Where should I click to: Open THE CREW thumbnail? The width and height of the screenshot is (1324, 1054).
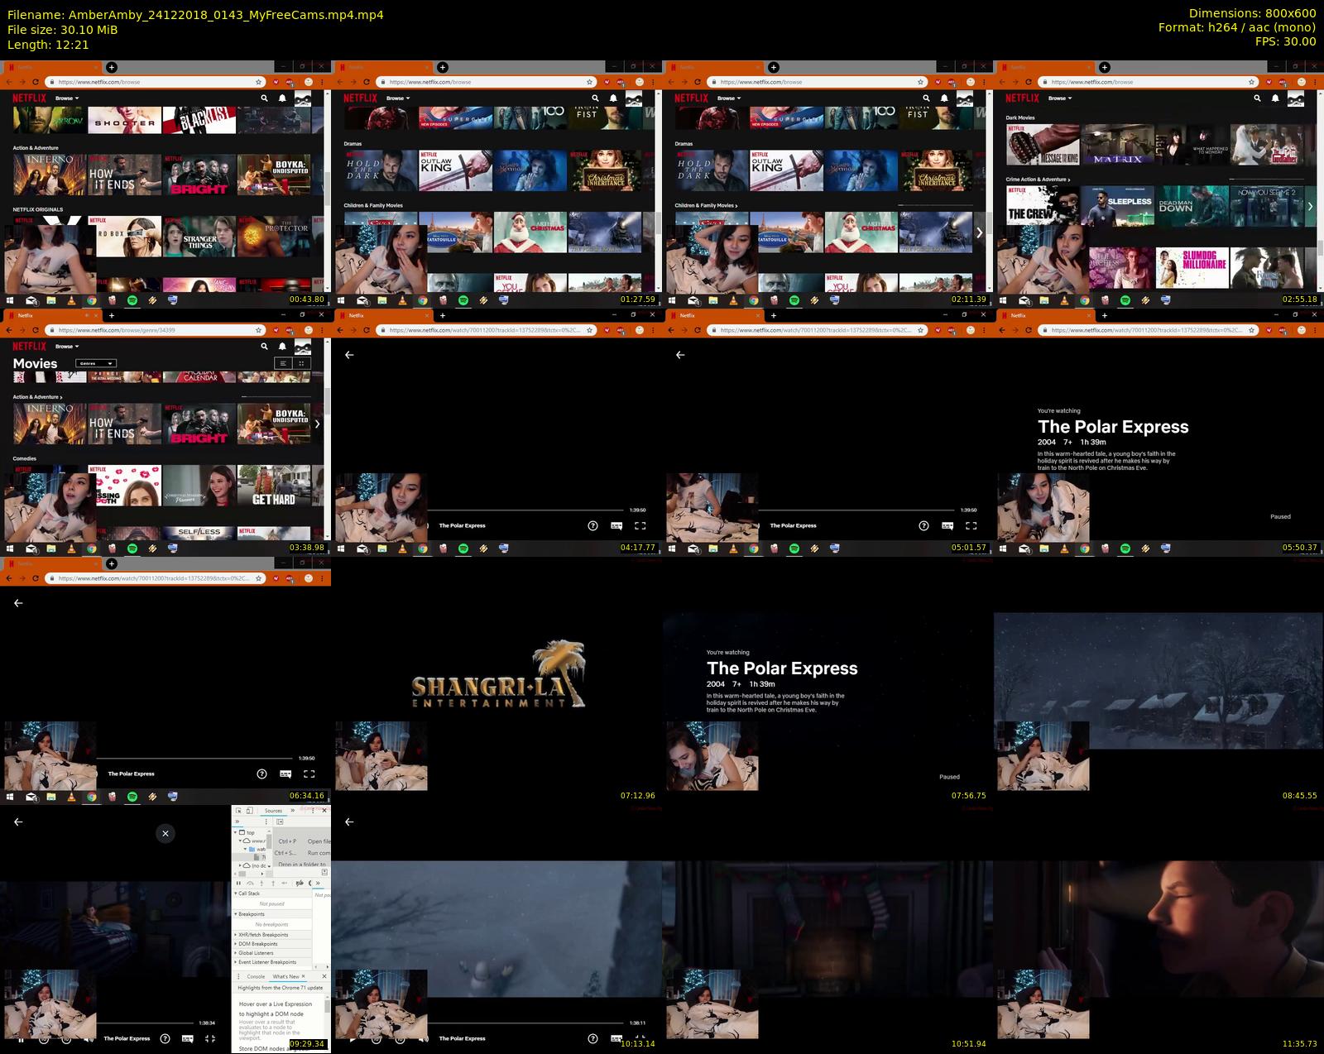click(1043, 206)
